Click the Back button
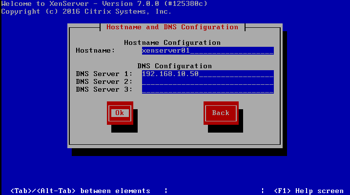Screen dimensions: 350x195 [221, 113]
